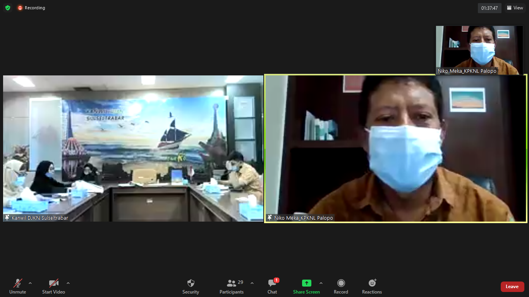This screenshot has height=297, width=529.
Task: Open the Reactions smiley icon
Action: click(372, 283)
